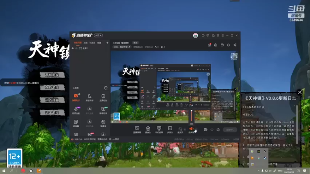Open the 读弹幕 read-danmaku tool
Image resolution: width=310 pixels, height=174 pixels.
tap(76, 123)
